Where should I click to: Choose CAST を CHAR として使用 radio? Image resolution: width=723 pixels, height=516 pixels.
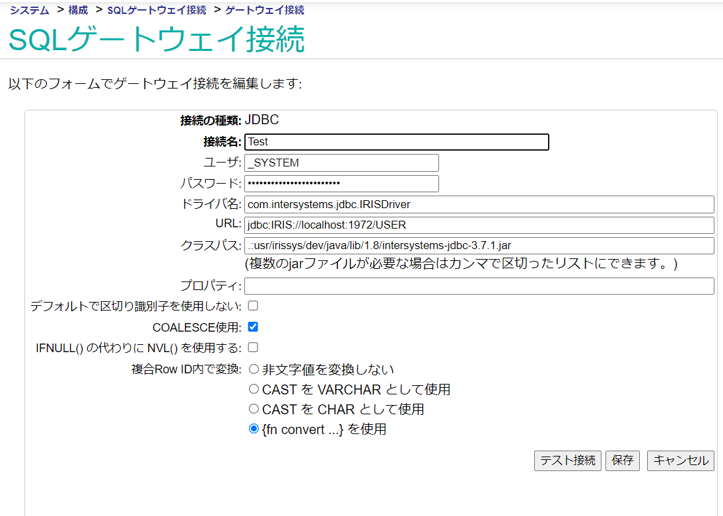(254, 409)
